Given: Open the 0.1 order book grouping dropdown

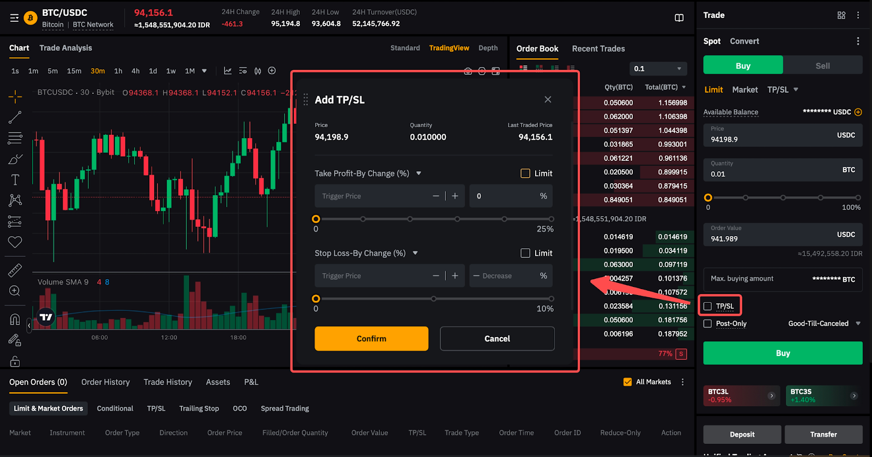Looking at the screenshot, I should click(657, 69).
